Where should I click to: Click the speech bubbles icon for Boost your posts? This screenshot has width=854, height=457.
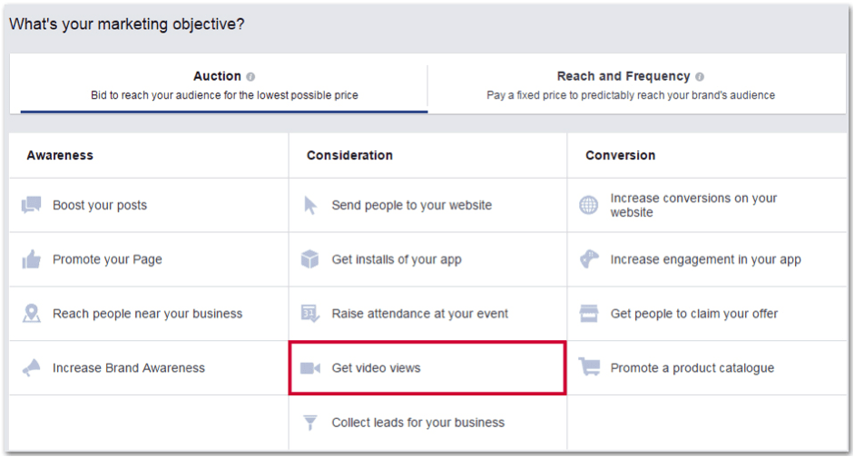point(31,205)
